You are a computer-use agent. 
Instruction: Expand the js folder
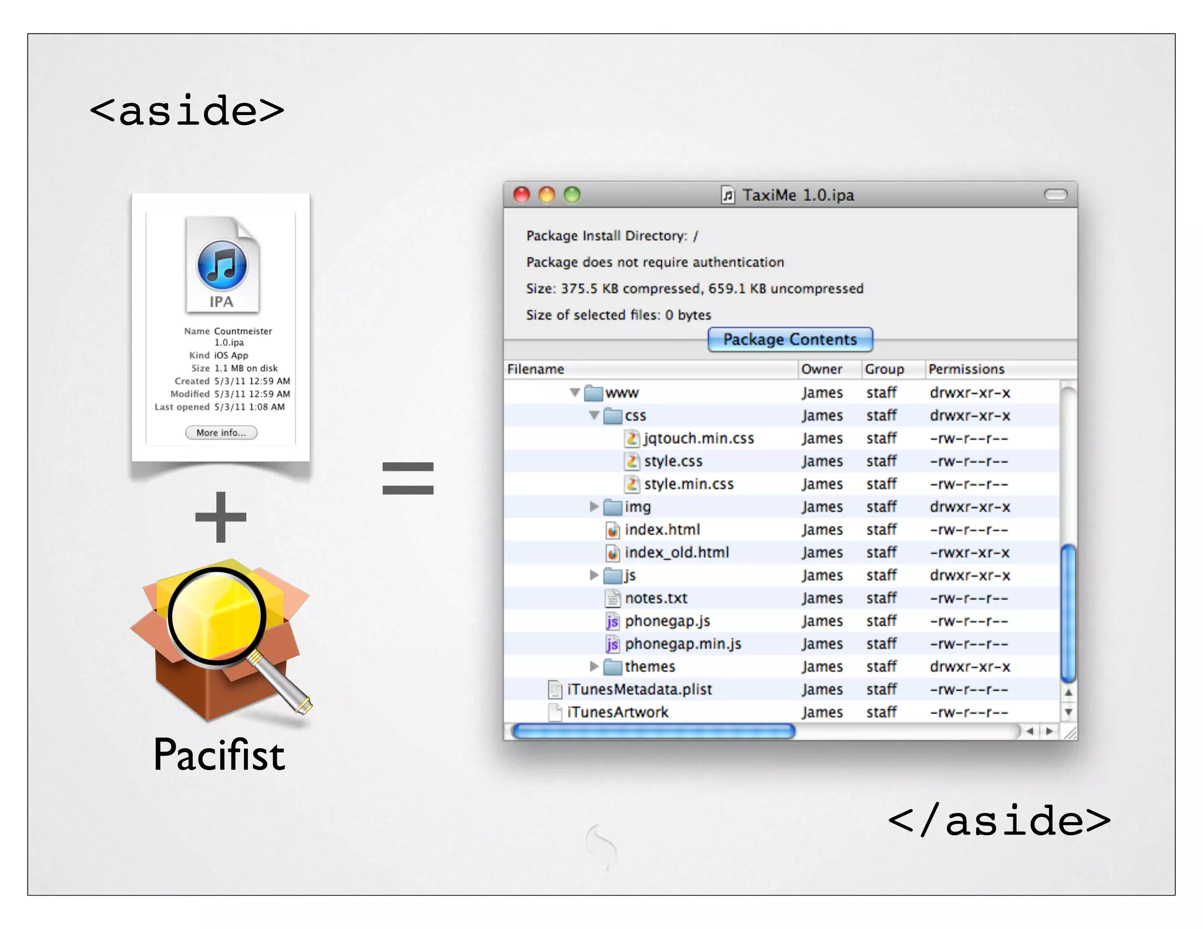[x=594, y=575]
